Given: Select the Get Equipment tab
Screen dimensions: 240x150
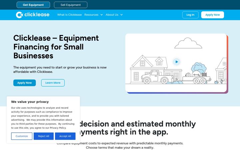Looking at the screenshot, I should point(33,5).
